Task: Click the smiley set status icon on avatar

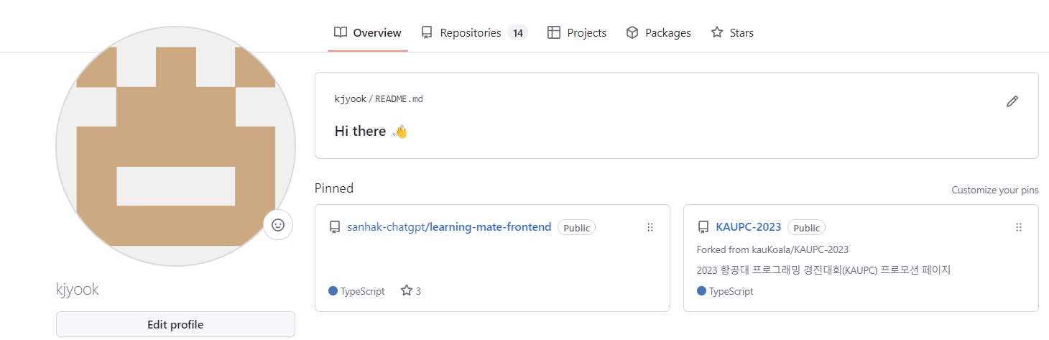Action: point(278,225)
